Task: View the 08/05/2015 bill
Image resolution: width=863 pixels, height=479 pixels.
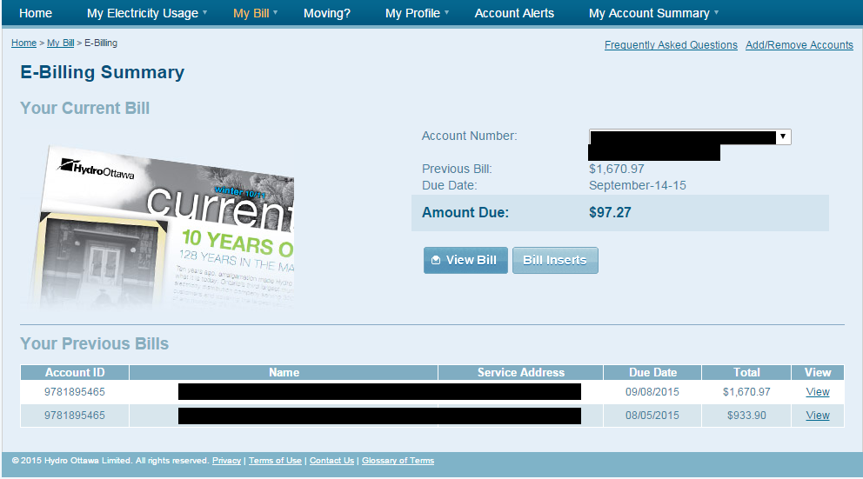Action: [817, 416]
